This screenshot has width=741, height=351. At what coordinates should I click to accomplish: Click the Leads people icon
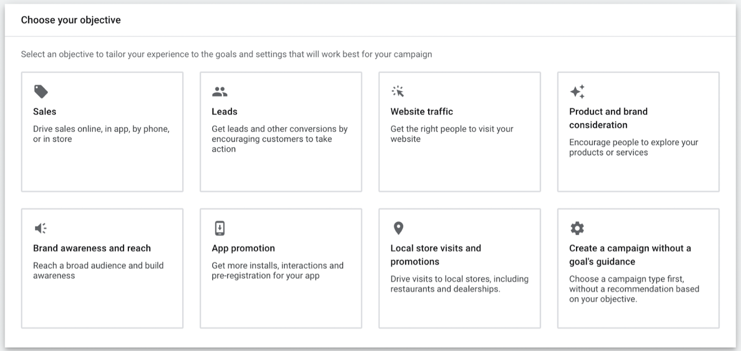click(220, 92)
